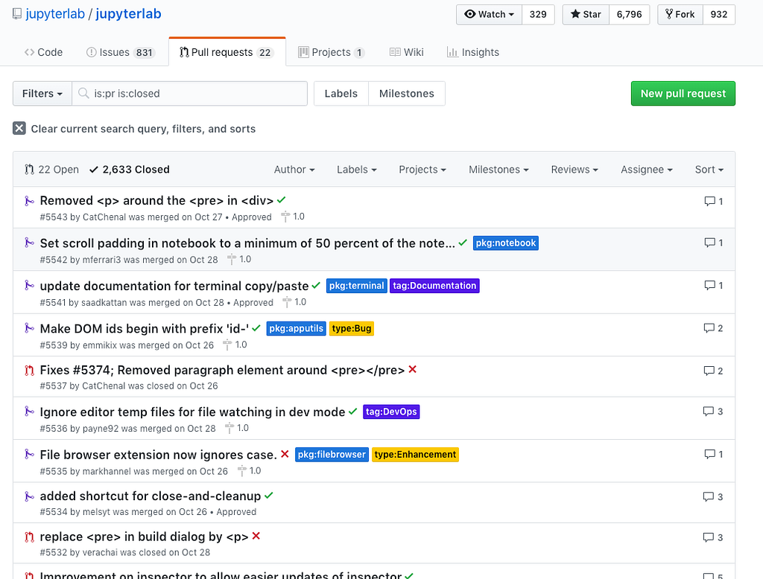Screen dimensions: 763x579
Task: Click closed PR icon for Fixes #5374
Action: [x=29, y=371]
